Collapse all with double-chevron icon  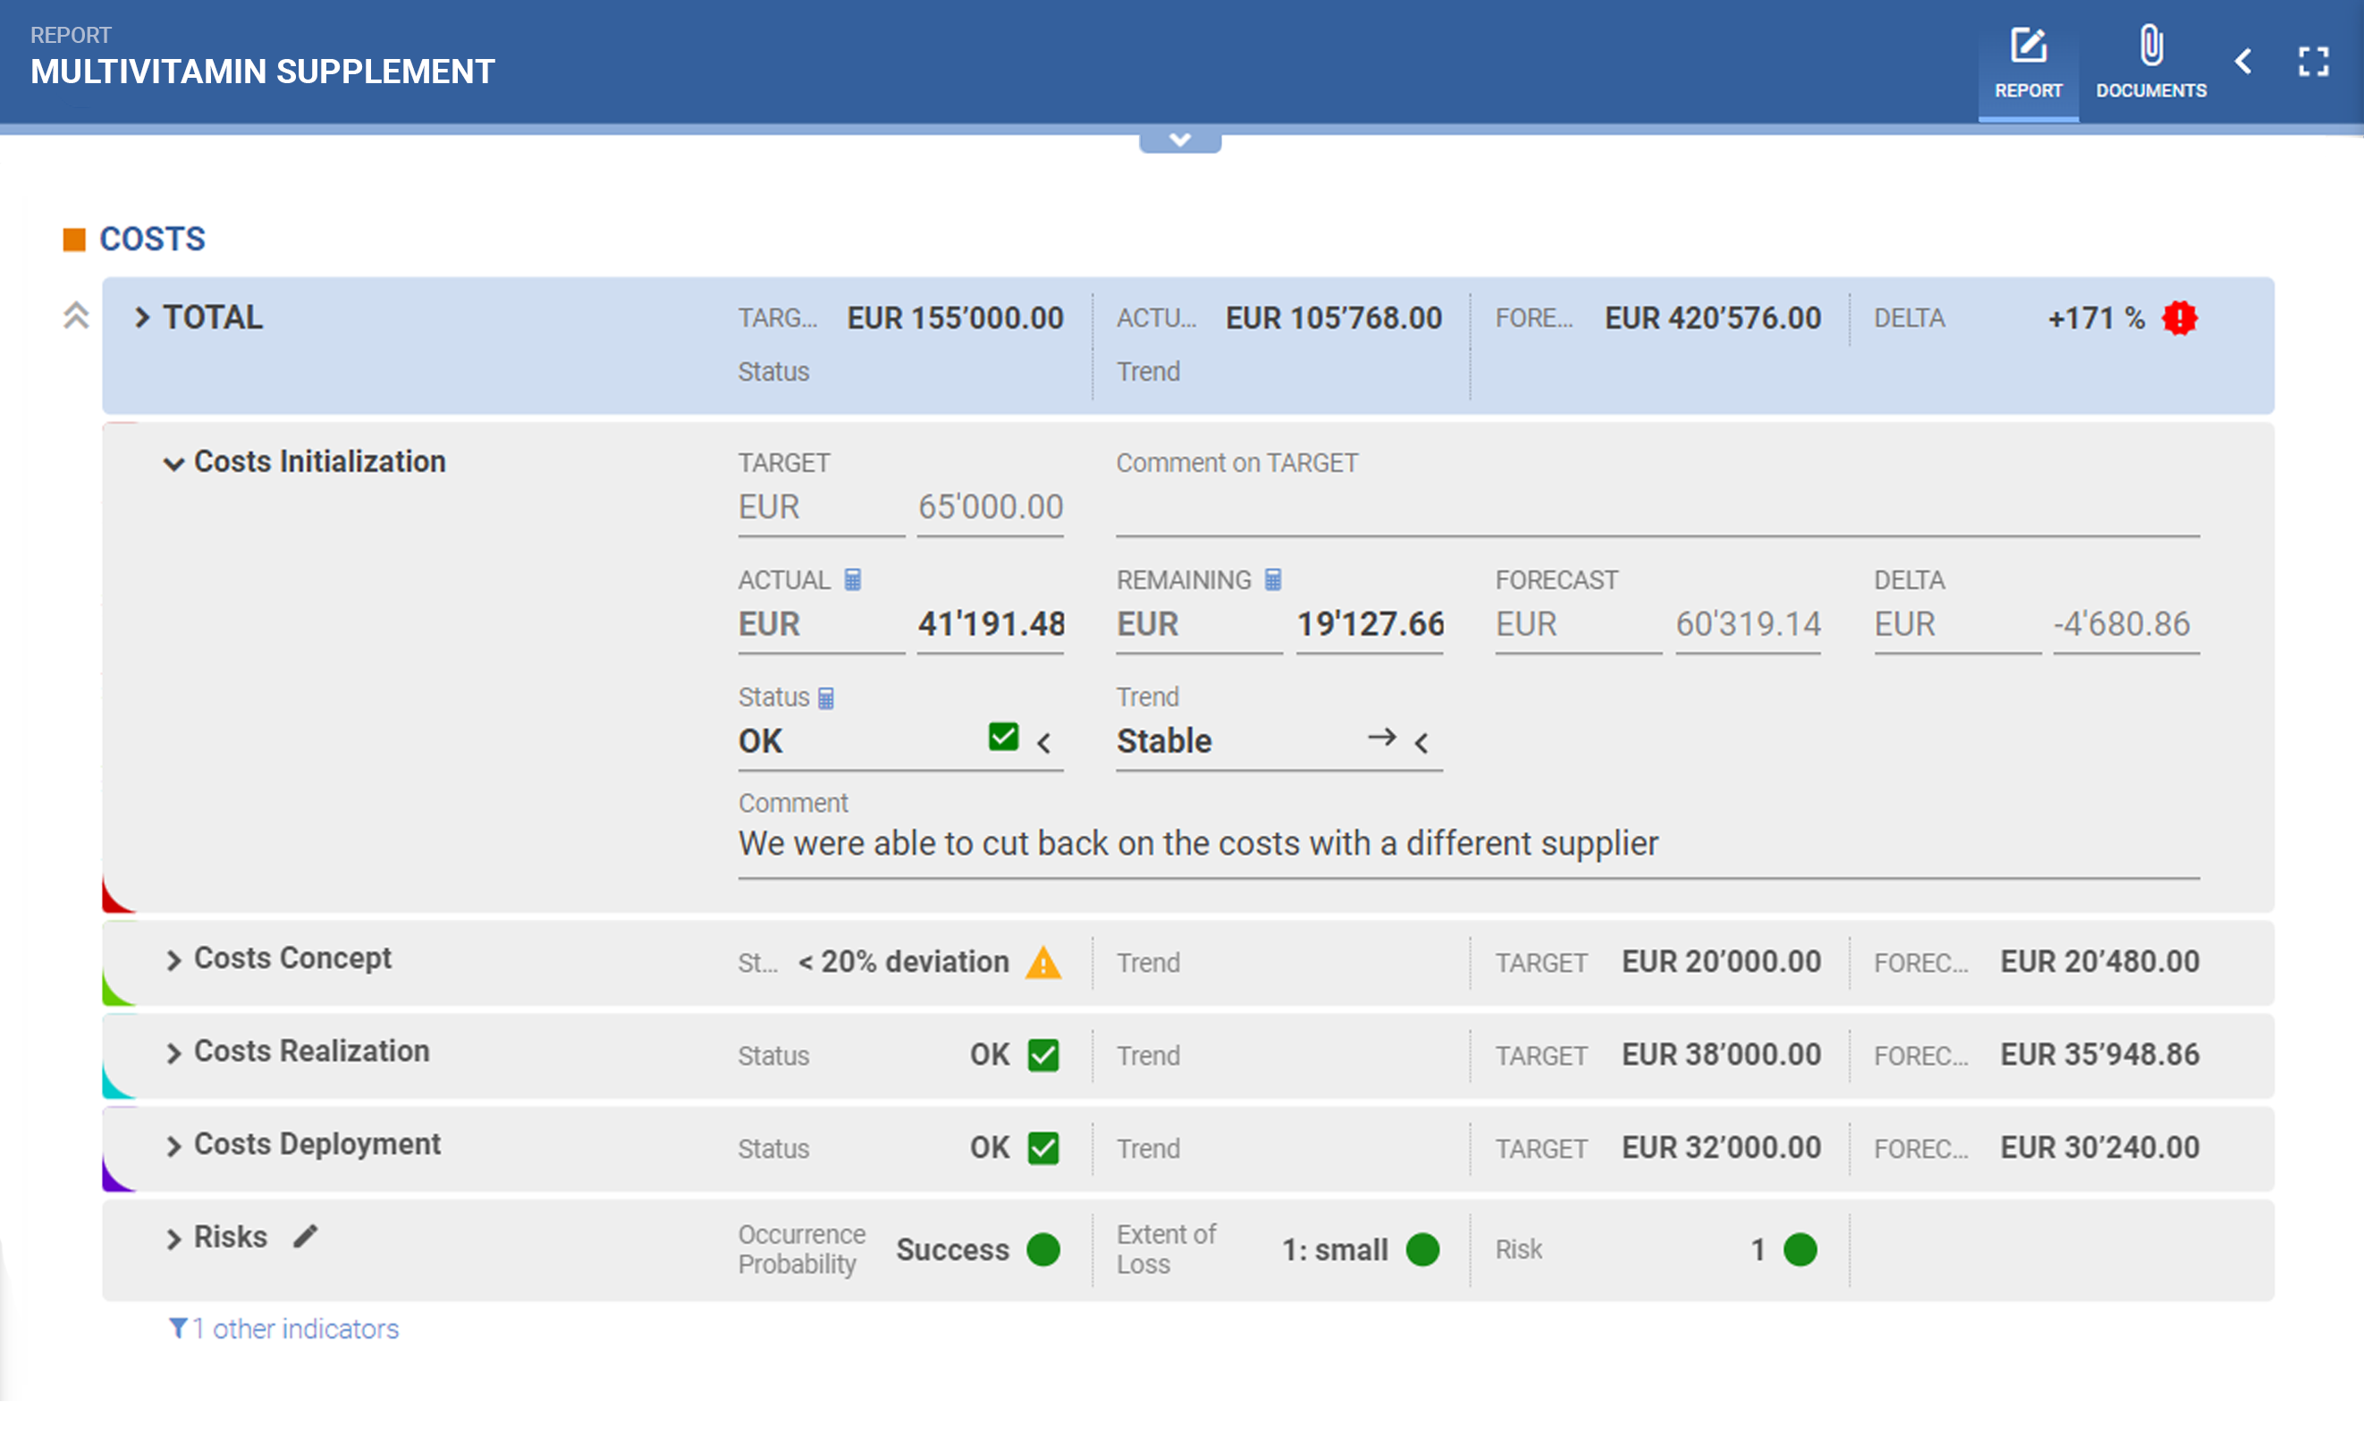coord(76,316)
